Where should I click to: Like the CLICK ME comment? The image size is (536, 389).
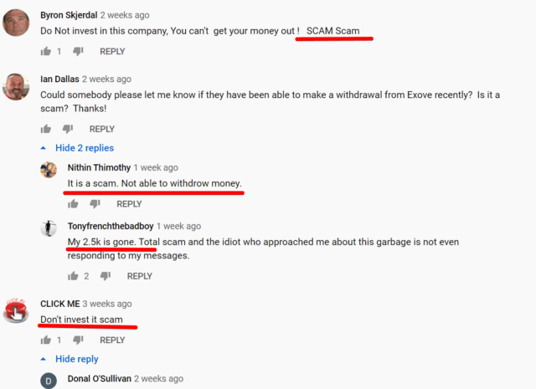pos(45,340)
